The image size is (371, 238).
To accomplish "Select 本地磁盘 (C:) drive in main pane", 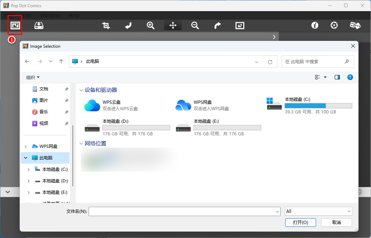I will click(309, 106).
